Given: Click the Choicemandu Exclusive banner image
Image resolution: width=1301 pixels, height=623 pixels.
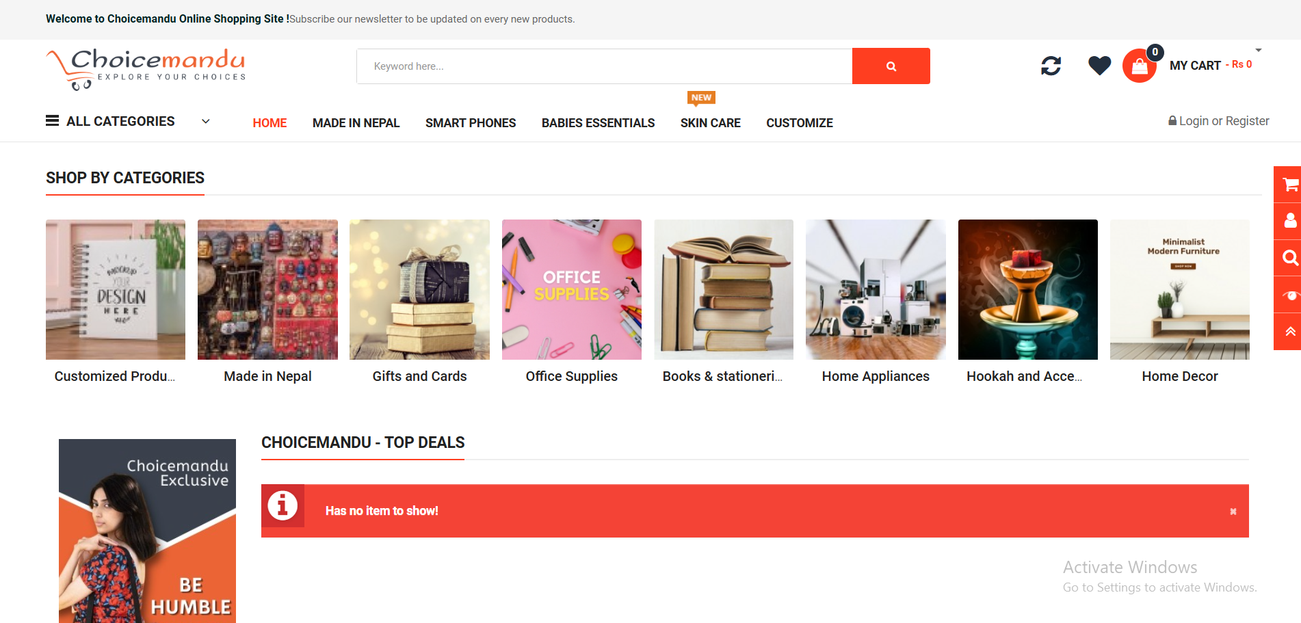Looking at the screenshot, I should click(x=147, y=531).
